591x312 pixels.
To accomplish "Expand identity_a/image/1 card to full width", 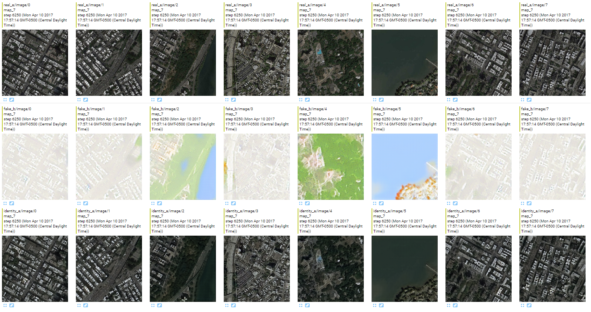I will [79, 305].
